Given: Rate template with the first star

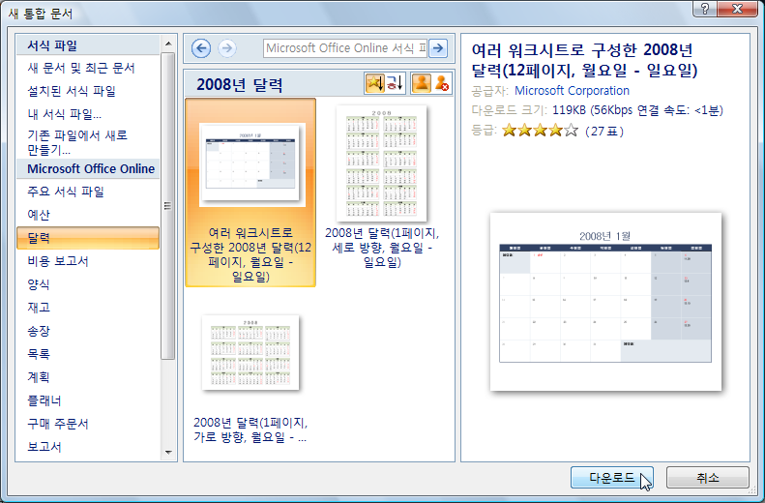Looking at the screenshot, I should 509,131.
